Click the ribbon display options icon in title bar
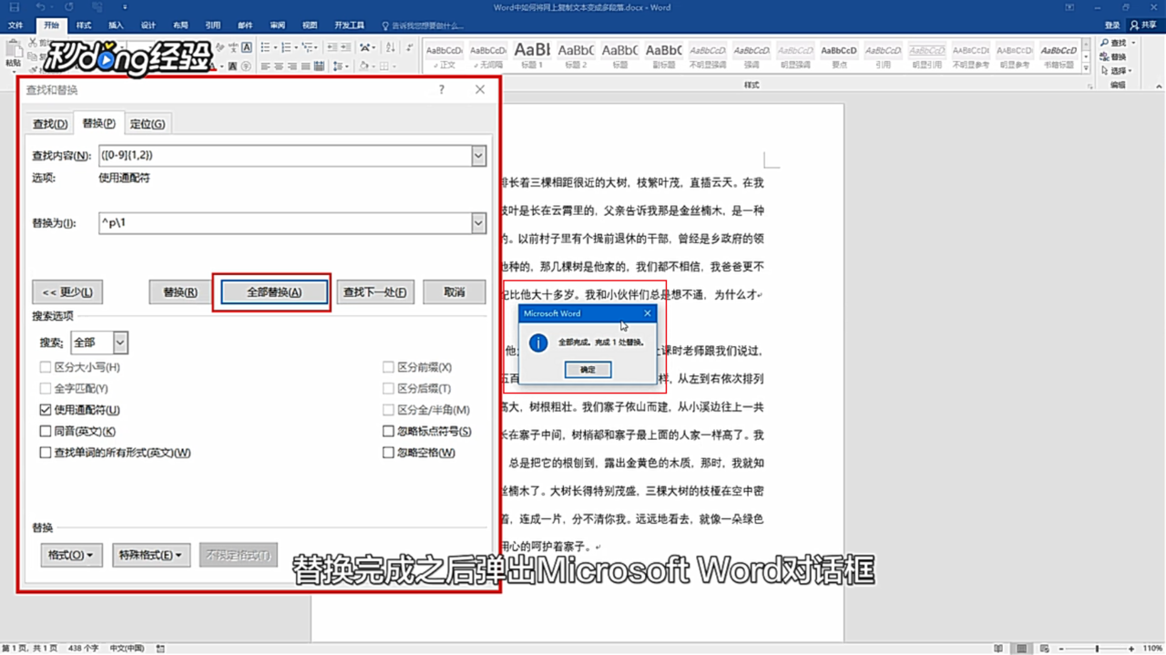This screenshot has width=1166, height=655. point(1069,7)
